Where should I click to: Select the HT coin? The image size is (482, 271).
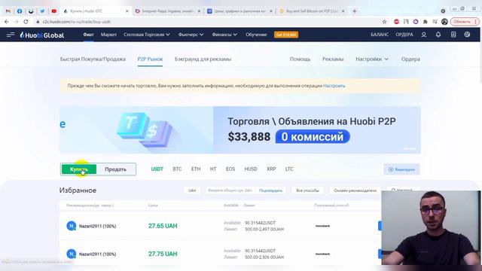tap(213, 169)
